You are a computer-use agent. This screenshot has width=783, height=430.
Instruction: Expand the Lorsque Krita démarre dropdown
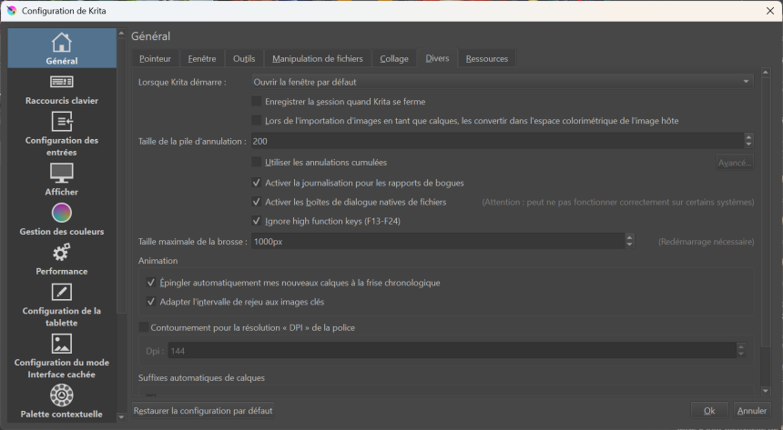click(x=501, y=82)
